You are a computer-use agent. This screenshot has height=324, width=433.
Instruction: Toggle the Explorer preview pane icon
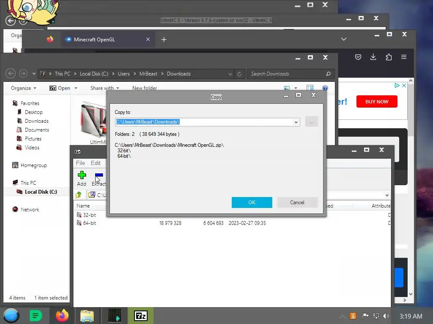(310, 88)
